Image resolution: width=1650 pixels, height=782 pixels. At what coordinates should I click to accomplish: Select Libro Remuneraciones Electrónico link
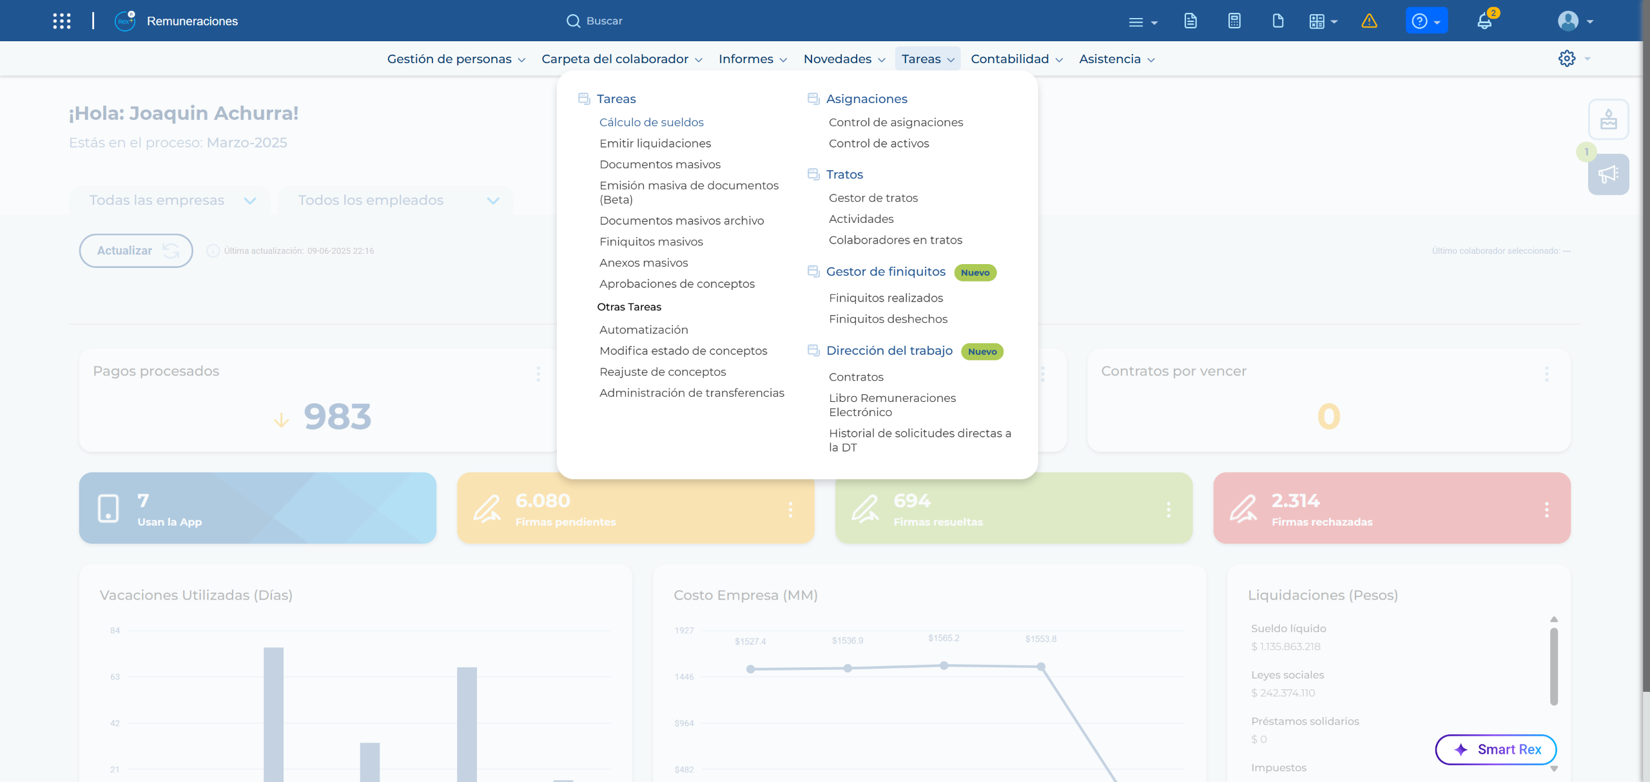[x=892, y=405]
